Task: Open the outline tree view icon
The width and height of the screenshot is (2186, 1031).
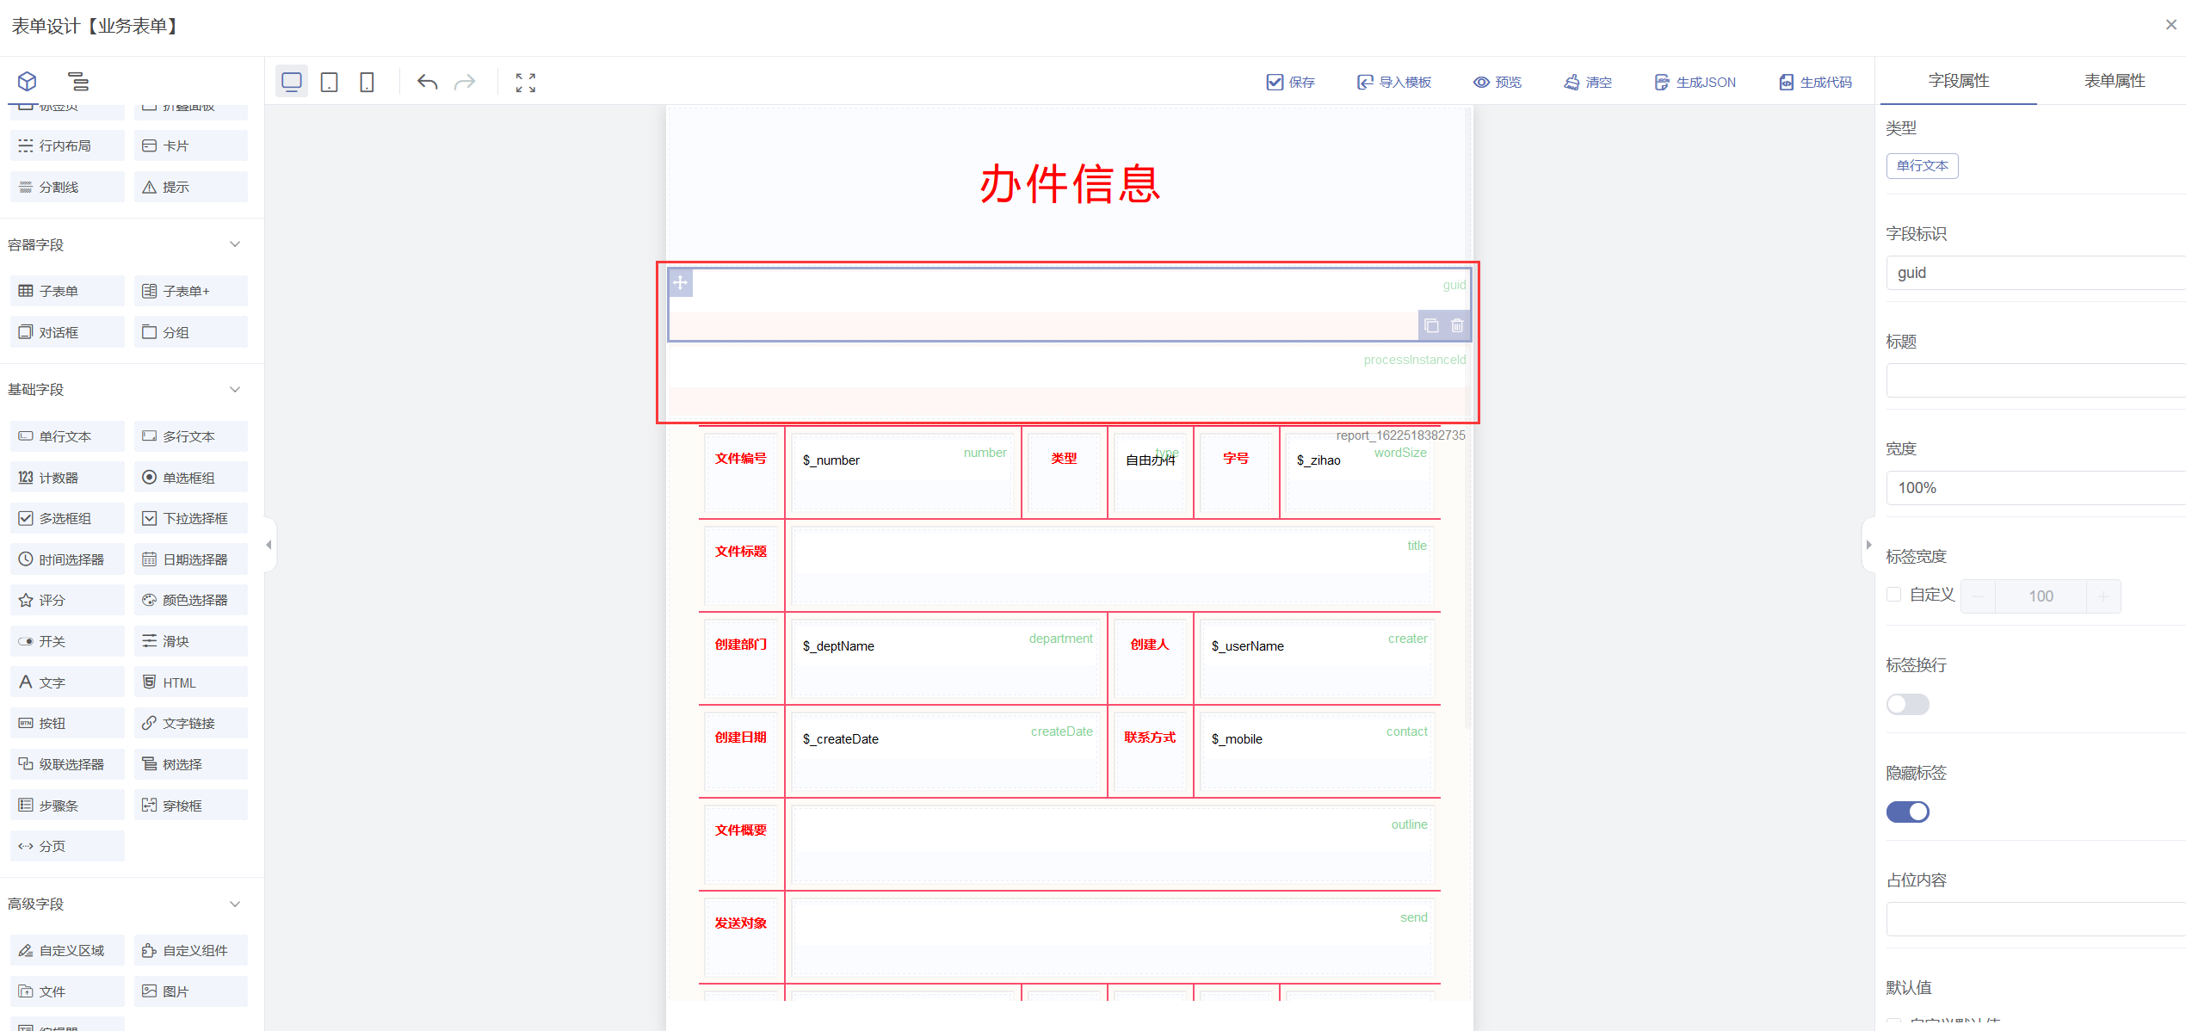Action: coord(78,82)
